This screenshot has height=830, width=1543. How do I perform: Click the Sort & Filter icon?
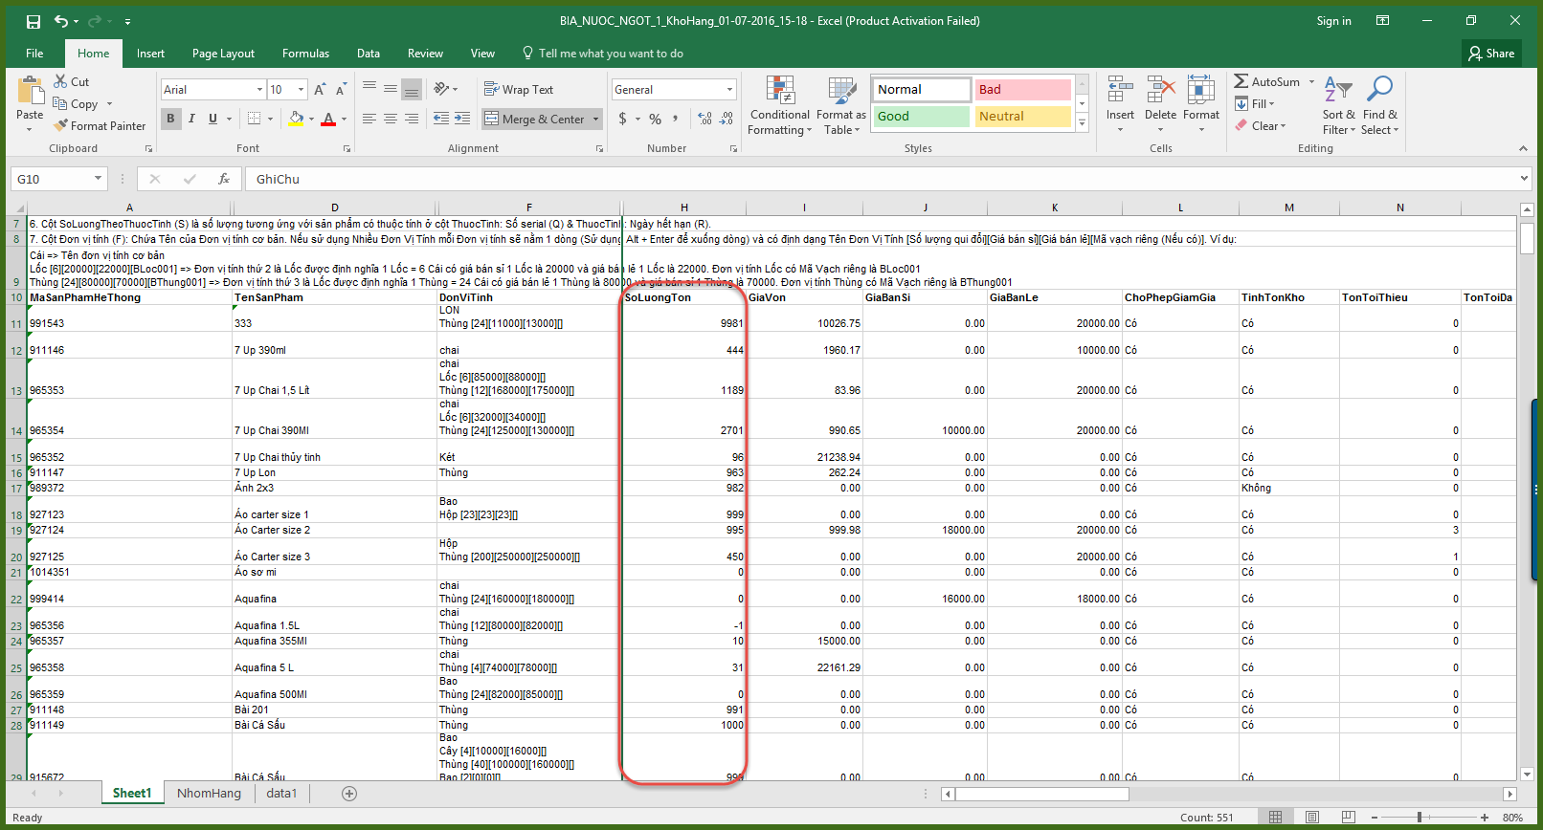pyautogui.click(x=1337, y=90)
